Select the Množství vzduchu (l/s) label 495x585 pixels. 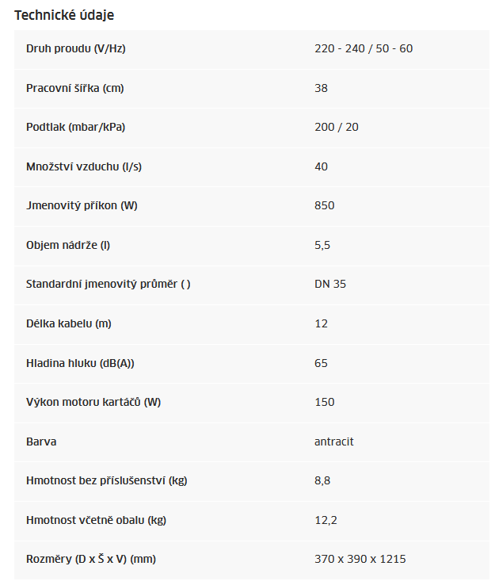coord(84,166)
